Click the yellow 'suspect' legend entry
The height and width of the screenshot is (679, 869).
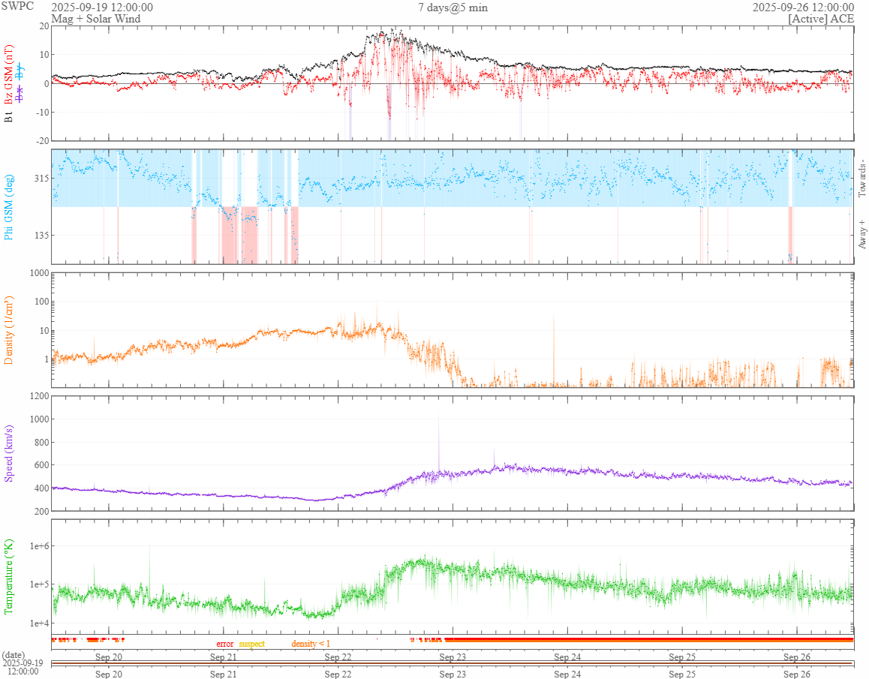pyautogui.click(x=252, y=644)
